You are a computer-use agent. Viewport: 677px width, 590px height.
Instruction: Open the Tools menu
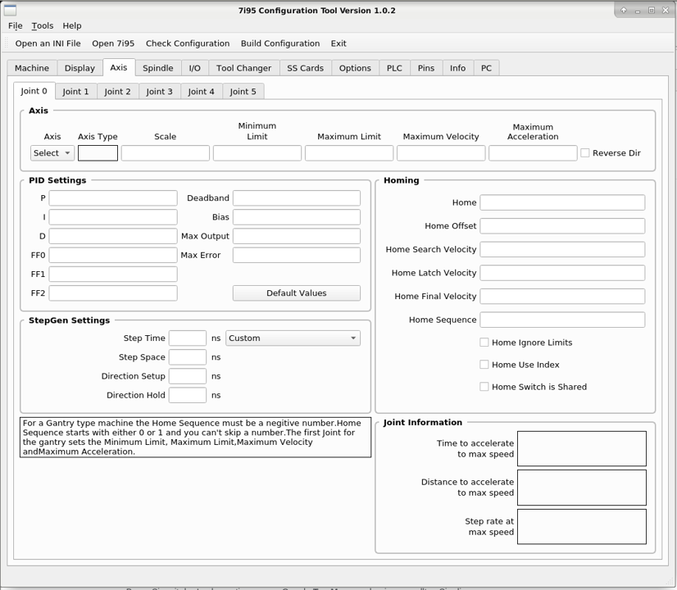coord(43,26)
